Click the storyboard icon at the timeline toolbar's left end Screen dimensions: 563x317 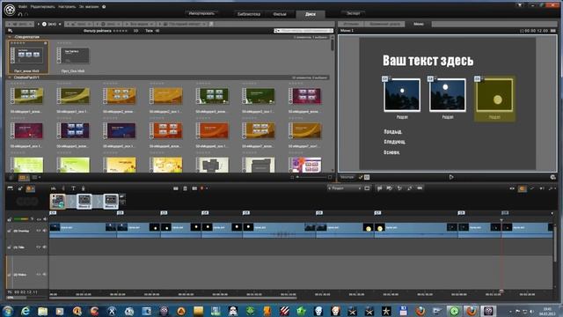click(x=10, y=188)
